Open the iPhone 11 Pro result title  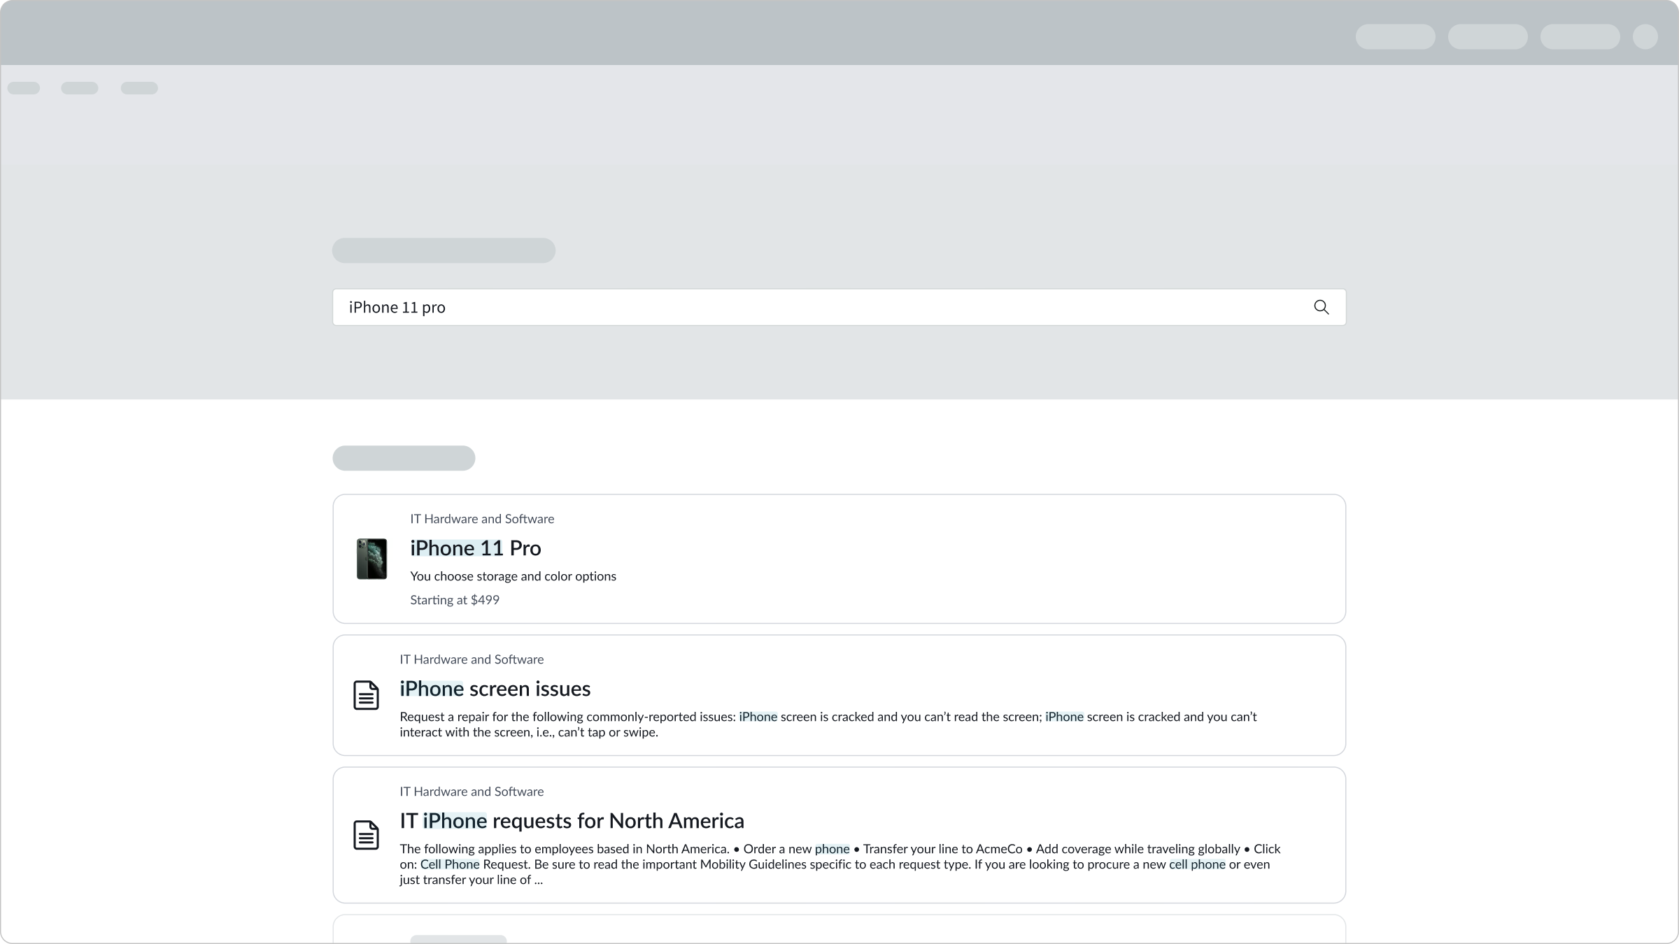pyautogui.click(x=475, y=548)
